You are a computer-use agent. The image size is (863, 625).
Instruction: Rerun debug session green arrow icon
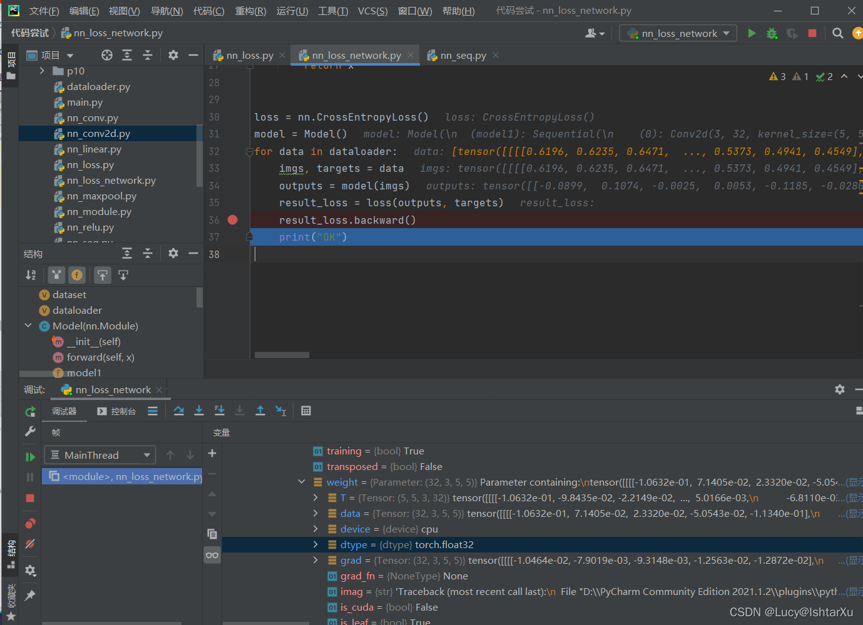point(30,412)
